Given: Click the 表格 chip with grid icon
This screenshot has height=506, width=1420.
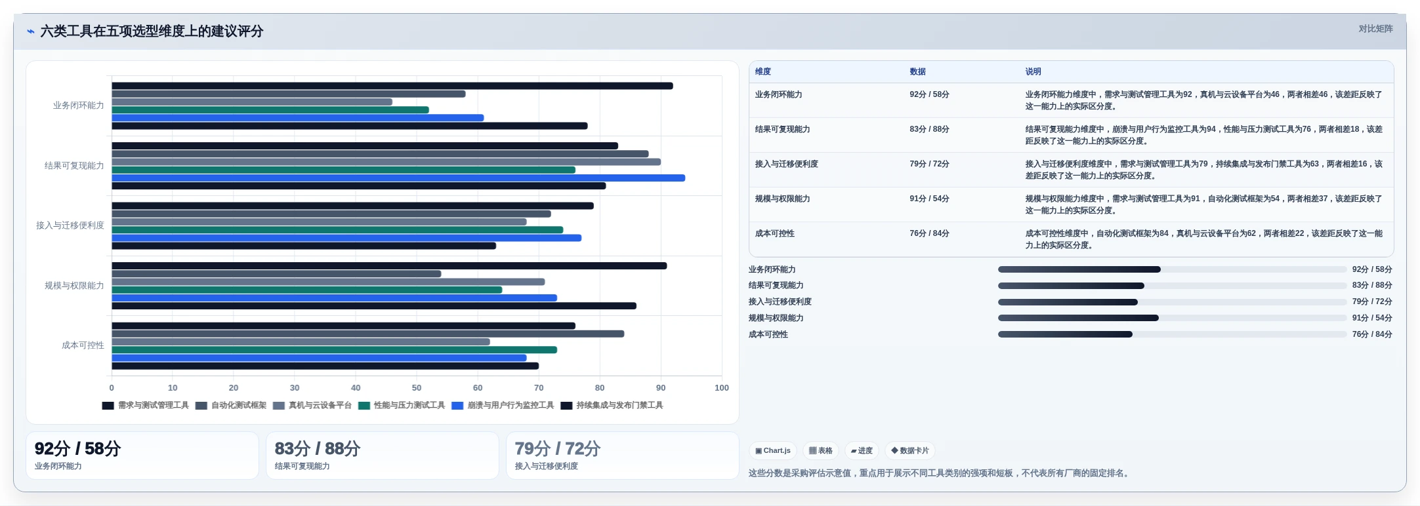Looking at the screenshot, I should 820,451.
